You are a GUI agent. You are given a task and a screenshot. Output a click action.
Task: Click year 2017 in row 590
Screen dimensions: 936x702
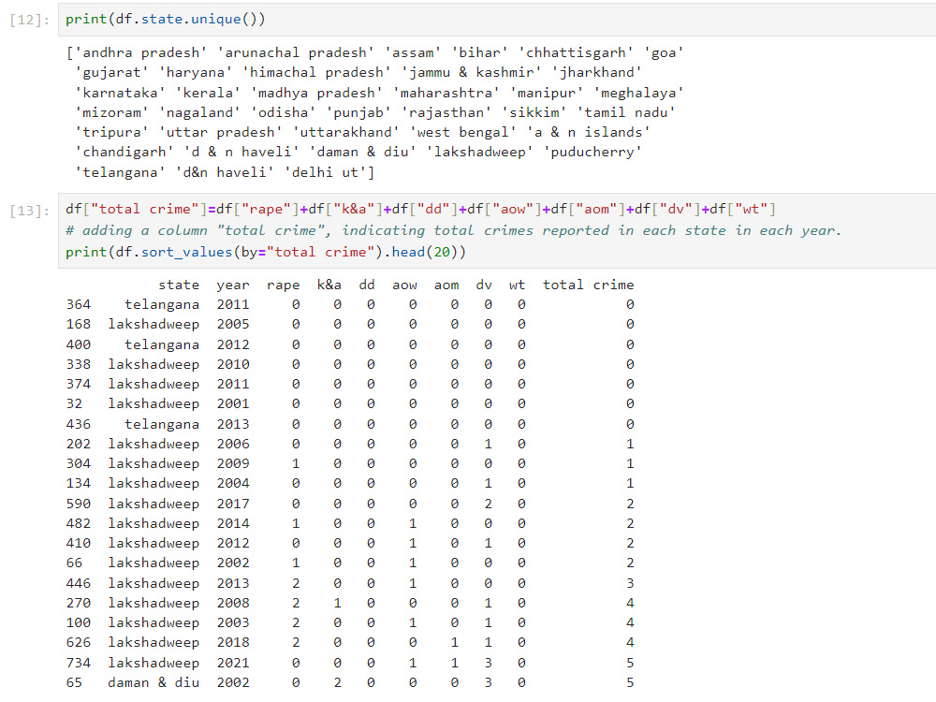click(x=233, y=504)
